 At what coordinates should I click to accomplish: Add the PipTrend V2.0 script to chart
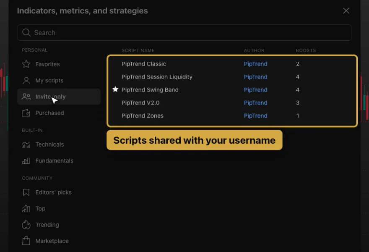tap(232, 103)
